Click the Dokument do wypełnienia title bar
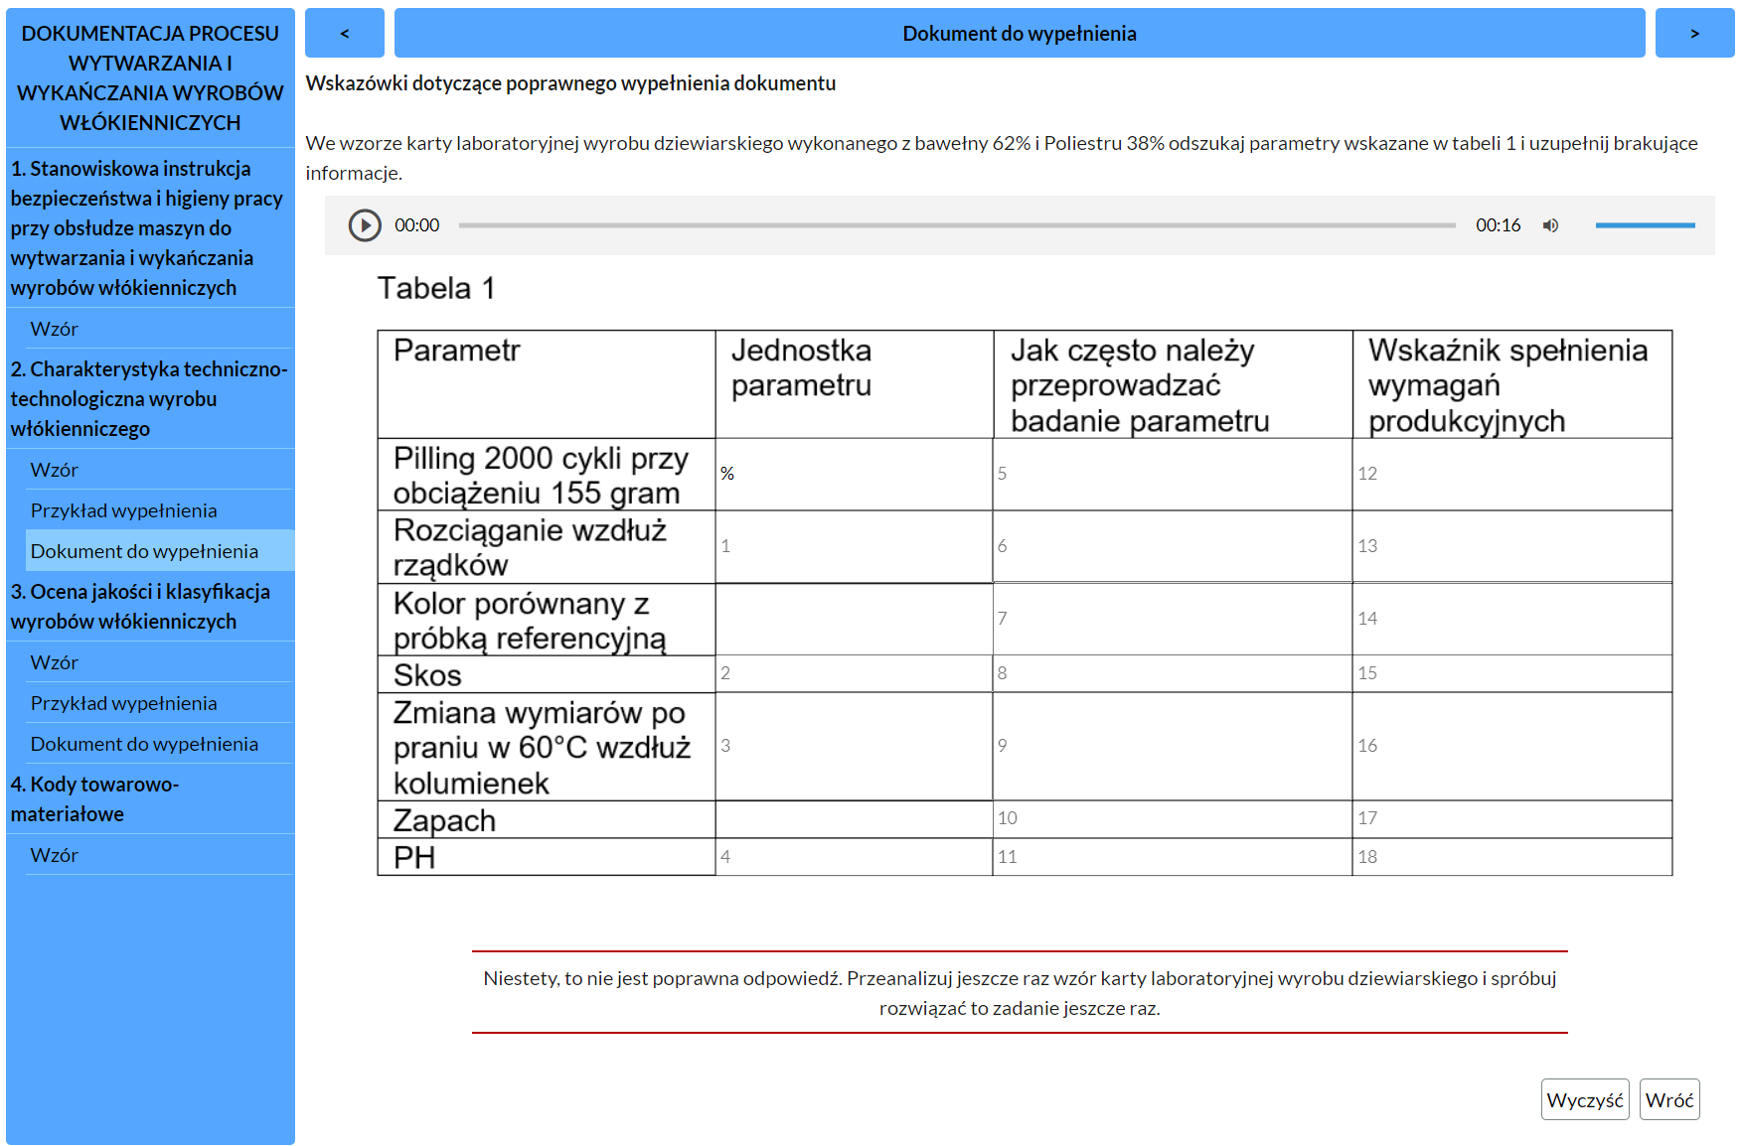 click(1020, 32)
